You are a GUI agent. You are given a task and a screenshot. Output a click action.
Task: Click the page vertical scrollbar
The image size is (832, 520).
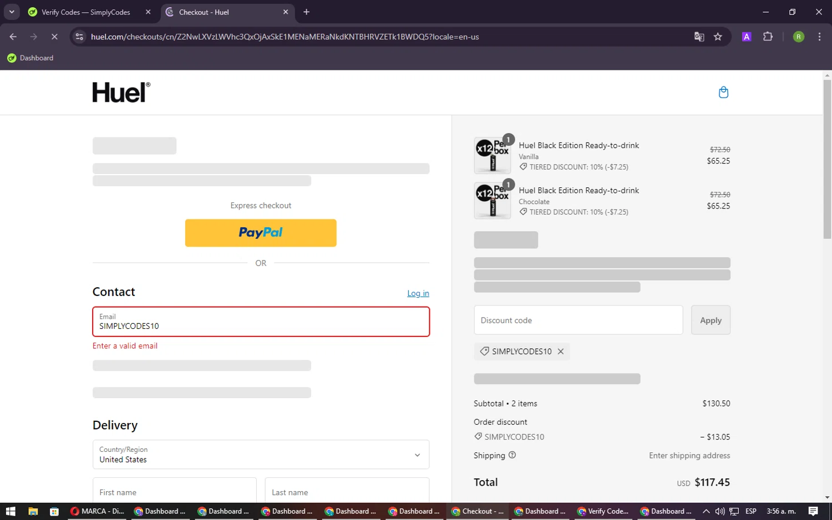pos(827,160)
